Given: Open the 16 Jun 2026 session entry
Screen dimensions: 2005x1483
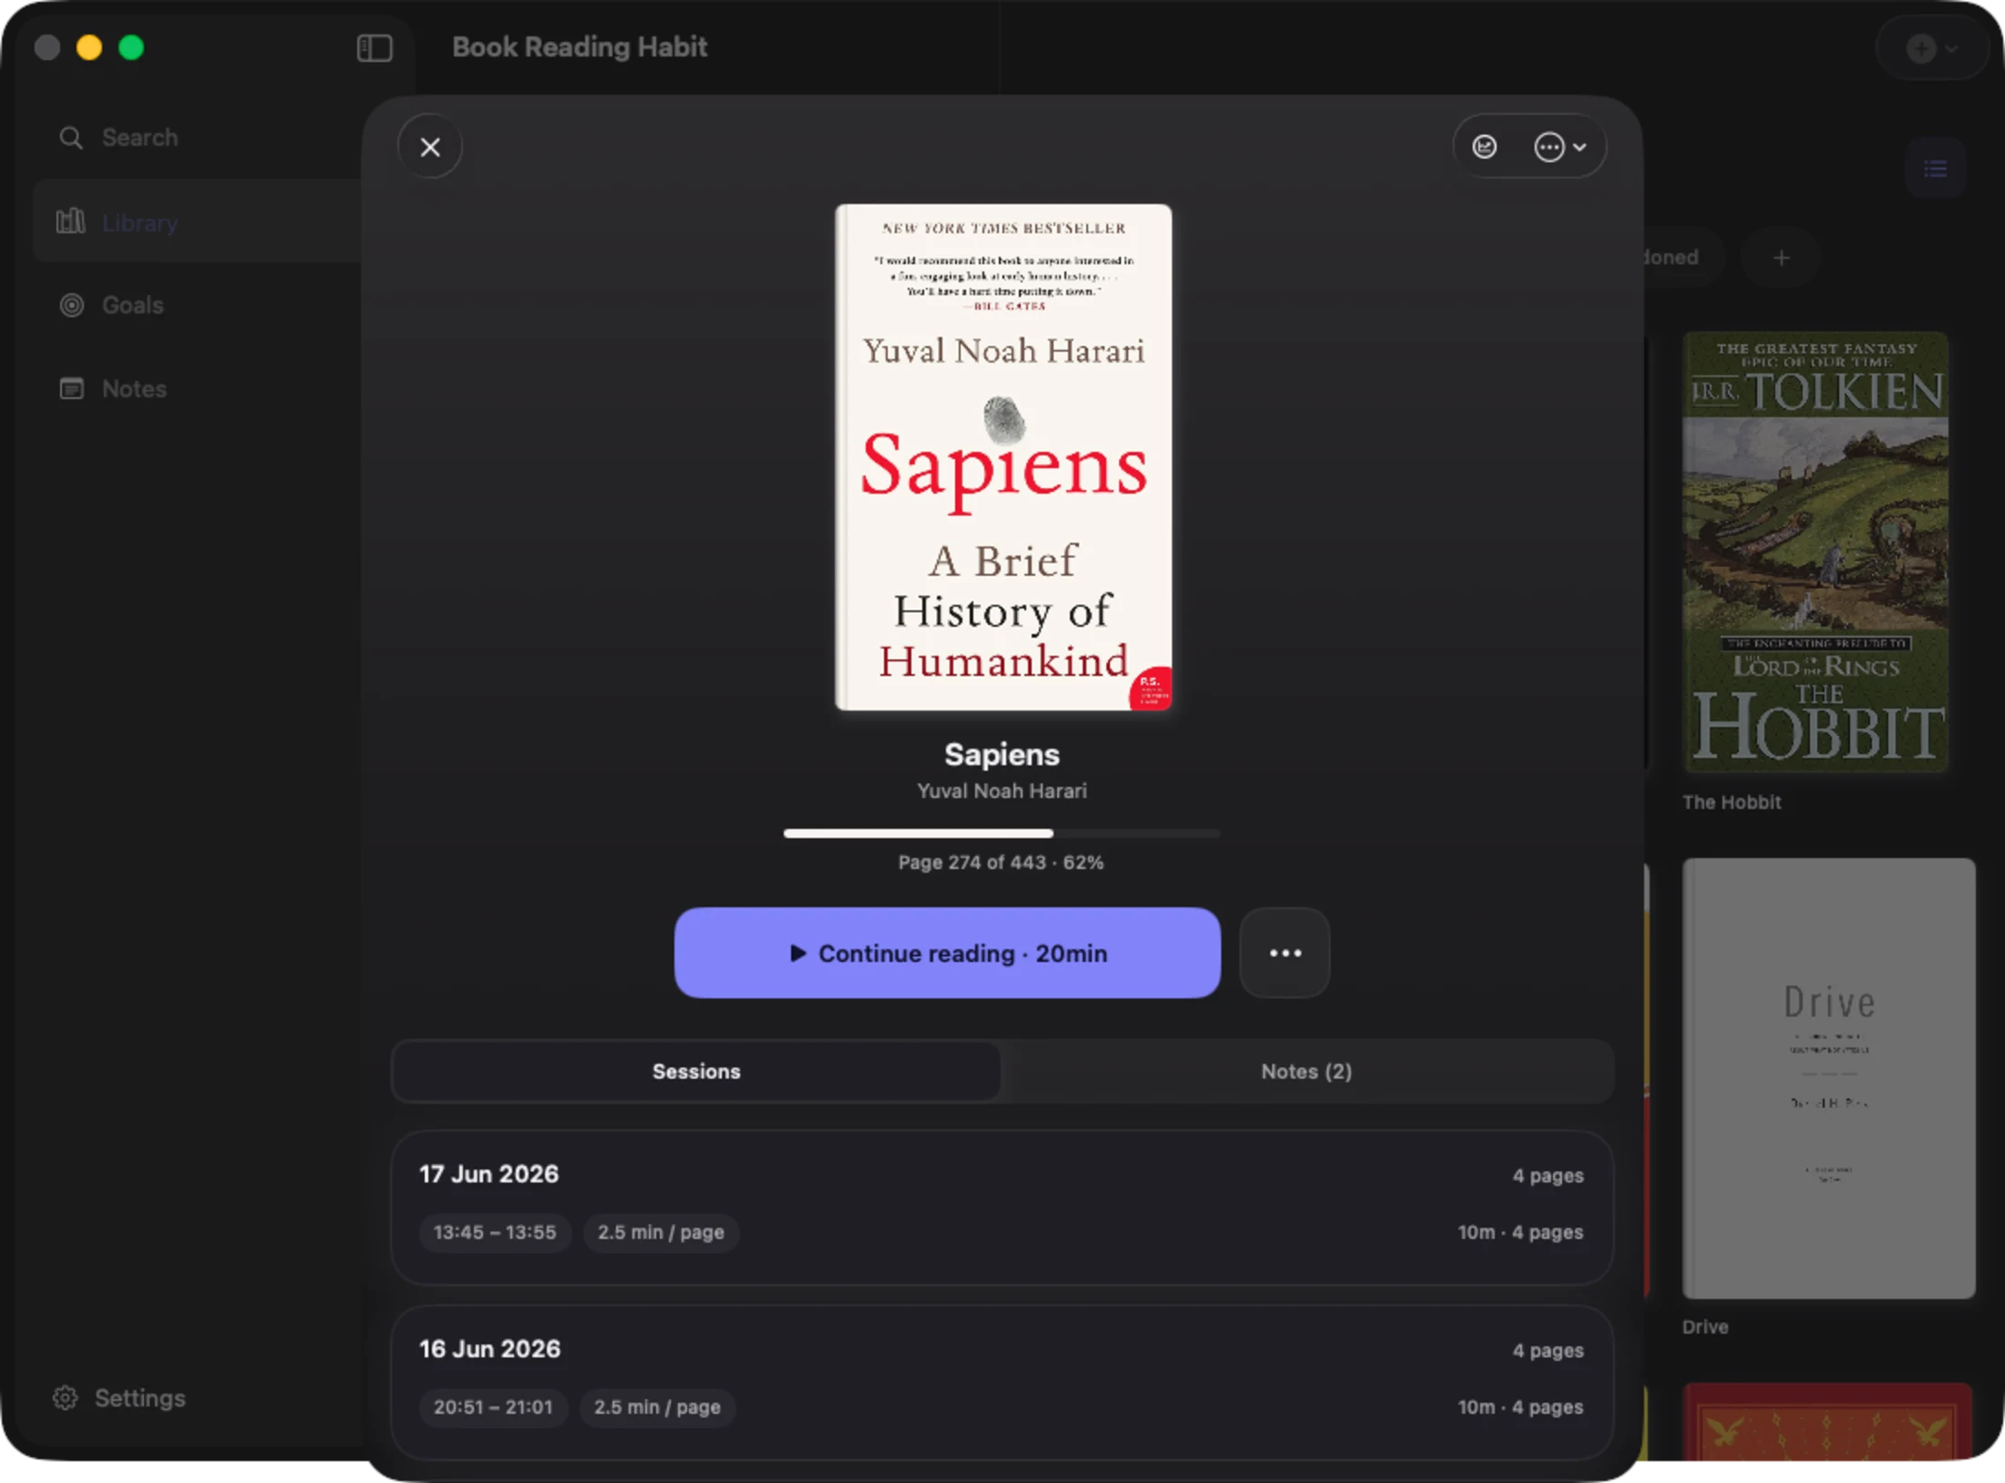Looking at the screenshot, I should coord(1002,1383).
